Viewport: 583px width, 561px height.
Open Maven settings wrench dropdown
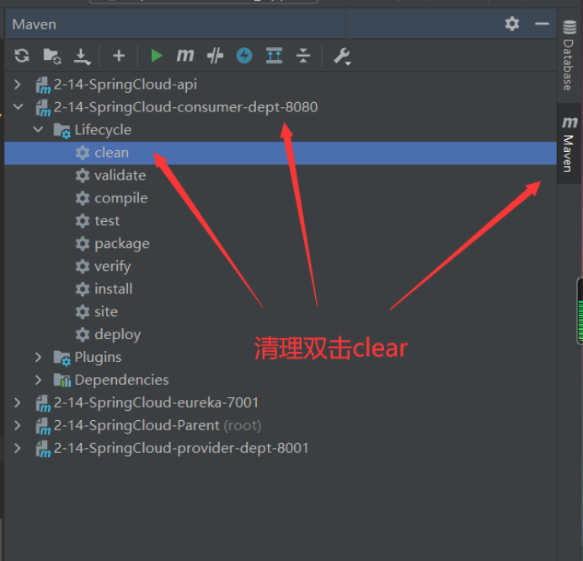coord(342,57)
